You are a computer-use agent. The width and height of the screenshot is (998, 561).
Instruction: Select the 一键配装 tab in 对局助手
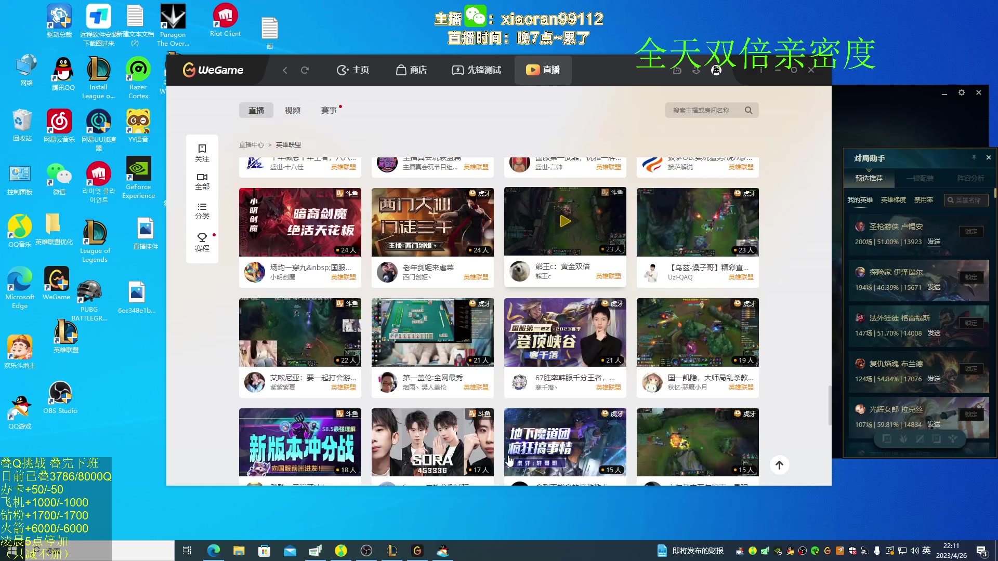coord(920,178)
